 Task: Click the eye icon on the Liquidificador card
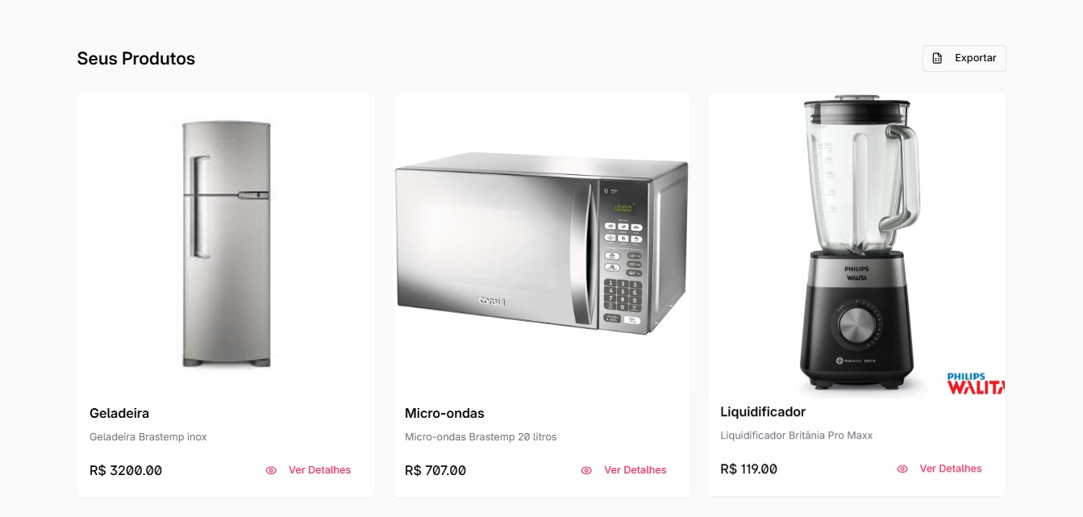click(902, 469)
